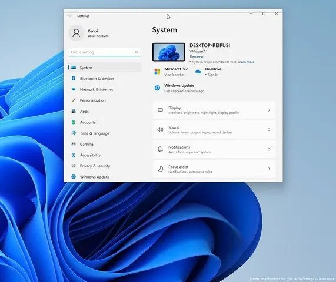This screenshot has height=282, width=336.
Task: Click the Sound speaker icon
Action: pyautogui.click(x=160, y=130)
